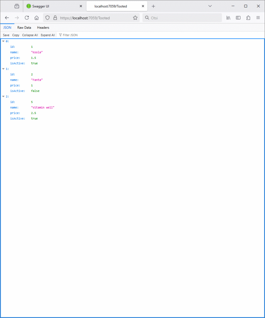The width and height of the screenshot is (265, 318).
Task: Go to the Home page icon
Action: (37, 18)
